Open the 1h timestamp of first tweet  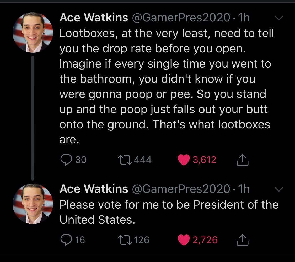click(244, 18)
